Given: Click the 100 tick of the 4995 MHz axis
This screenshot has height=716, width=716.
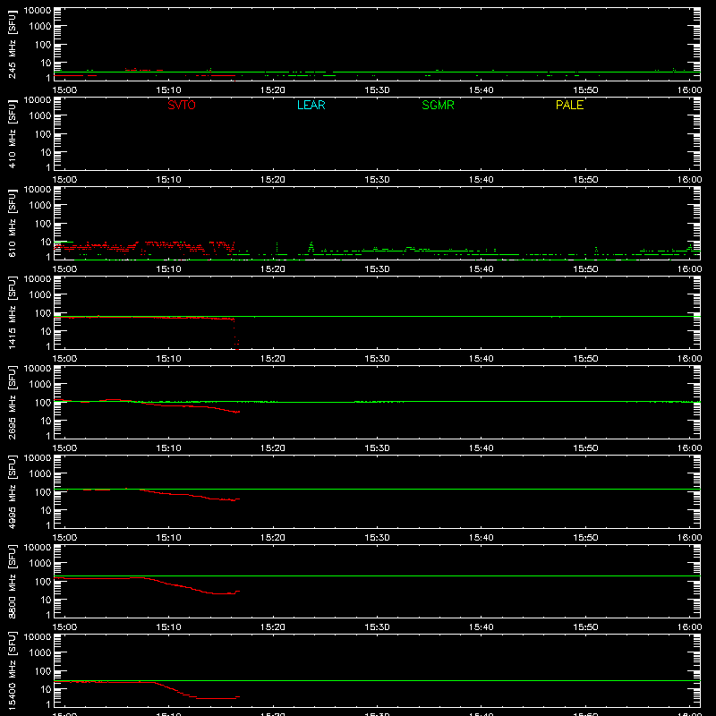Looking at the screenshot, I should [x=43, y=491].
